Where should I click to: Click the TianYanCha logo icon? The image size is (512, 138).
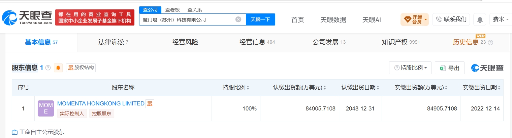tap(9, 17)
